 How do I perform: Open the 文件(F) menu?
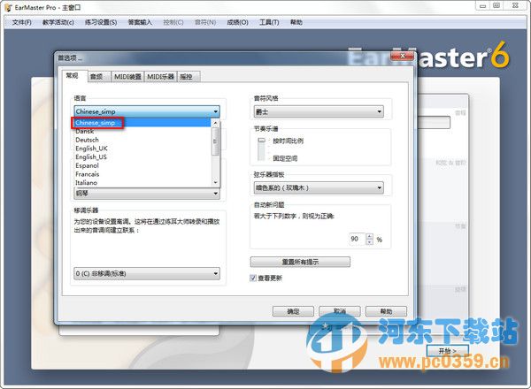(21, 22)
